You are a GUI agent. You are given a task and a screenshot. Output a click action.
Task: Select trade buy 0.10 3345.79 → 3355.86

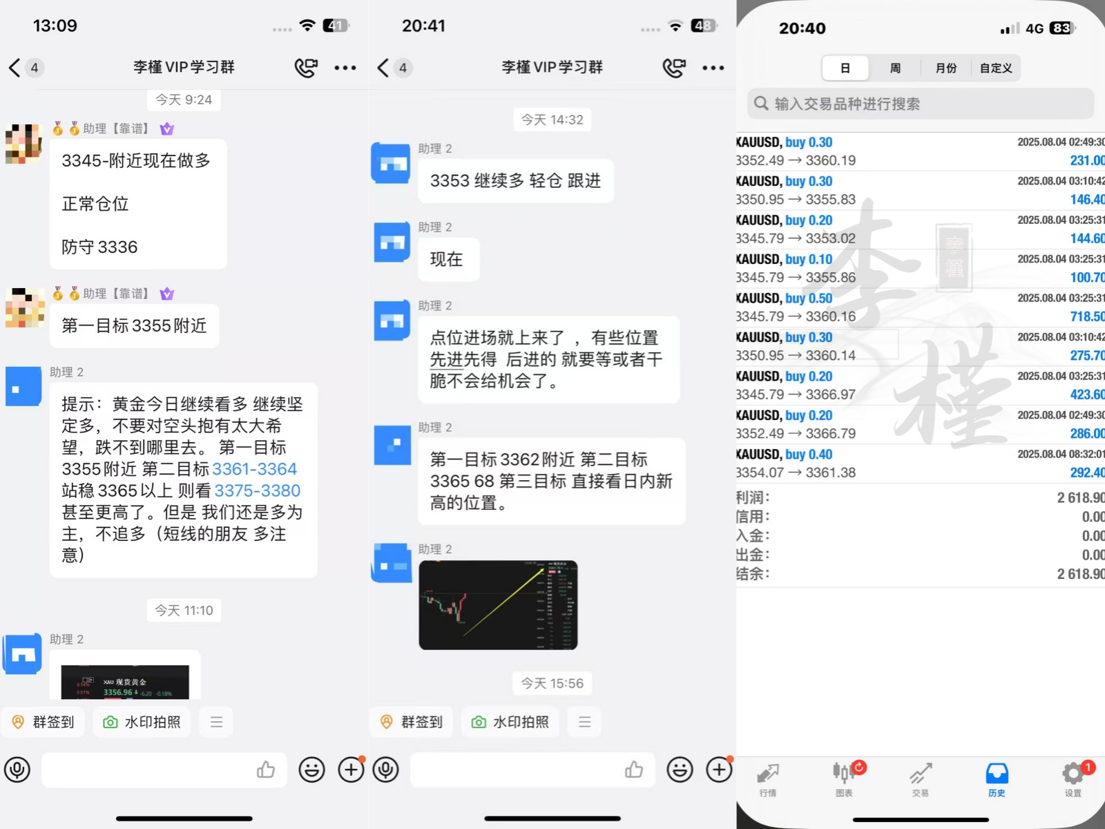point(921,269)
